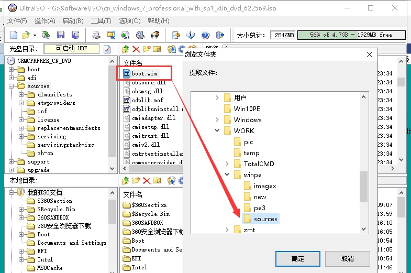Open the 选项(O) menu
Viewport: 411px width, 273px height.
pyautogui.click(x=129, y=21)
